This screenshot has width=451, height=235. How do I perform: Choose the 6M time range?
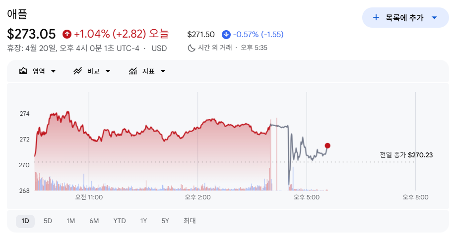coord(94,221)
